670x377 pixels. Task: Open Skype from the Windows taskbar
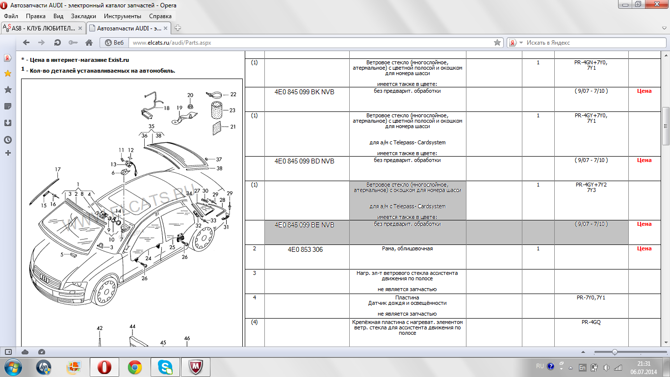tap(165, 367)
